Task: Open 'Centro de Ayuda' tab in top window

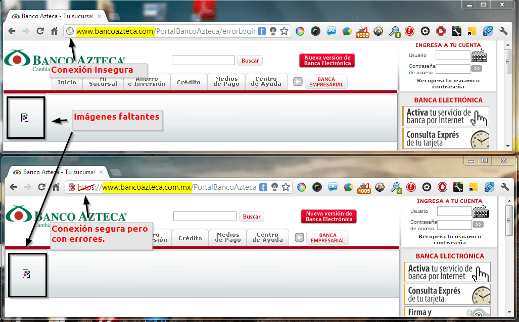Action: pyautogui.click(x=266, y=81)
